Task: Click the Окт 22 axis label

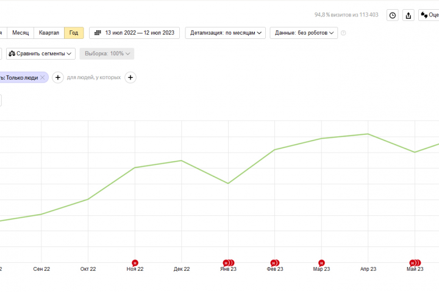Action: (x=88, y=269)
